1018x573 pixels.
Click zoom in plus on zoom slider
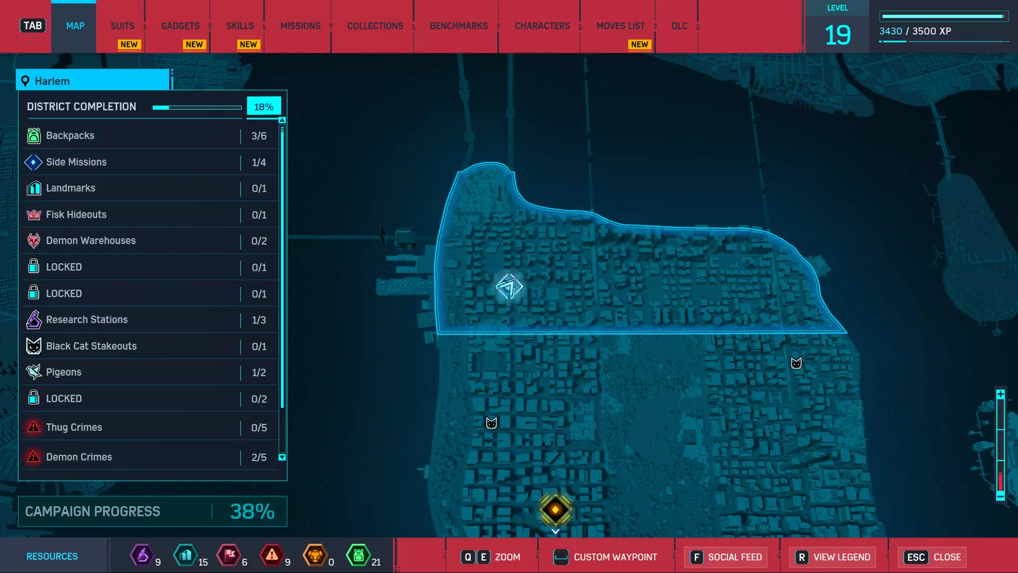[x=1001, y=395]
